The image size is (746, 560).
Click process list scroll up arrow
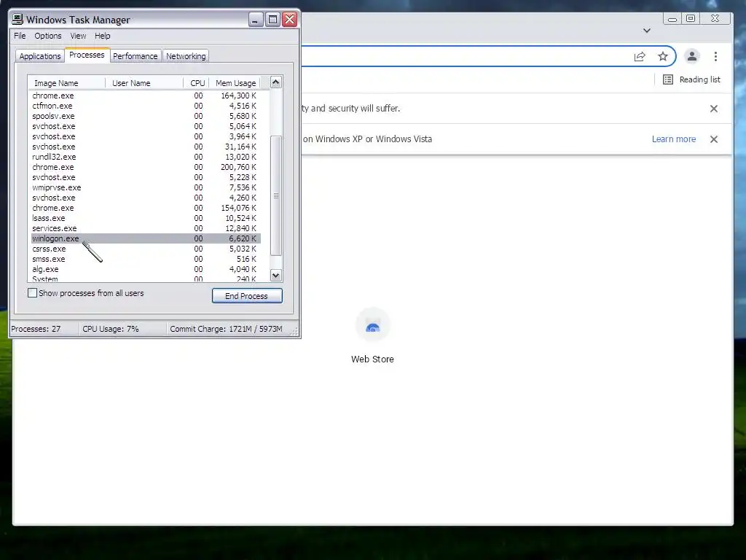click(276, 82)
